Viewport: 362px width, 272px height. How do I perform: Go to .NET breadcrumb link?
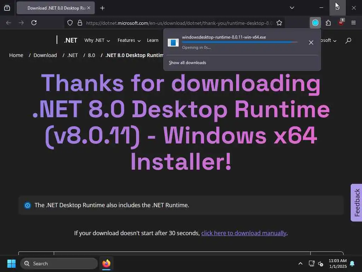(x=72, y=55)
